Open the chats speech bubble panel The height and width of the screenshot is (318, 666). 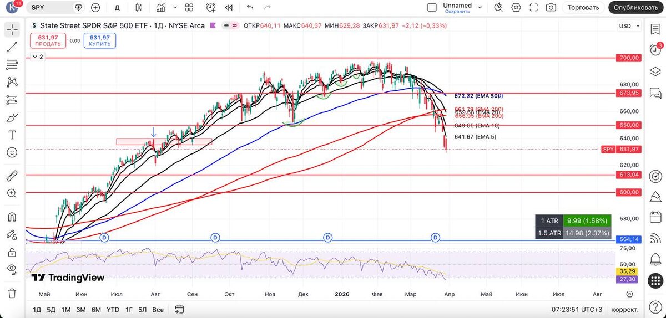point(655,93)
